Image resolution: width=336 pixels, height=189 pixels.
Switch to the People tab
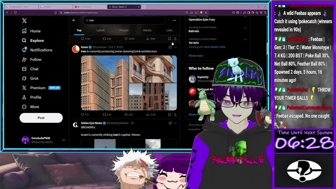click(124, 30)
